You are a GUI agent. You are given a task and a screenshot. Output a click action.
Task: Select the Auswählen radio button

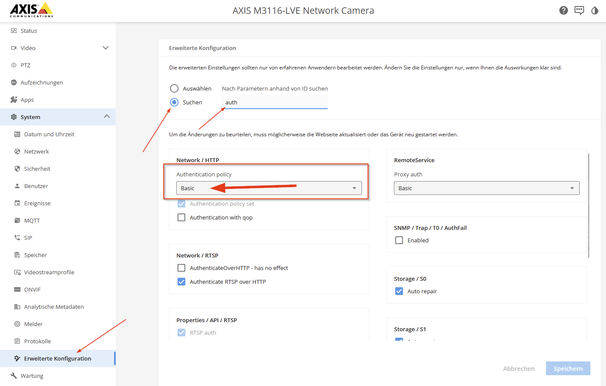pyautogui.click(x=174, y=88)
